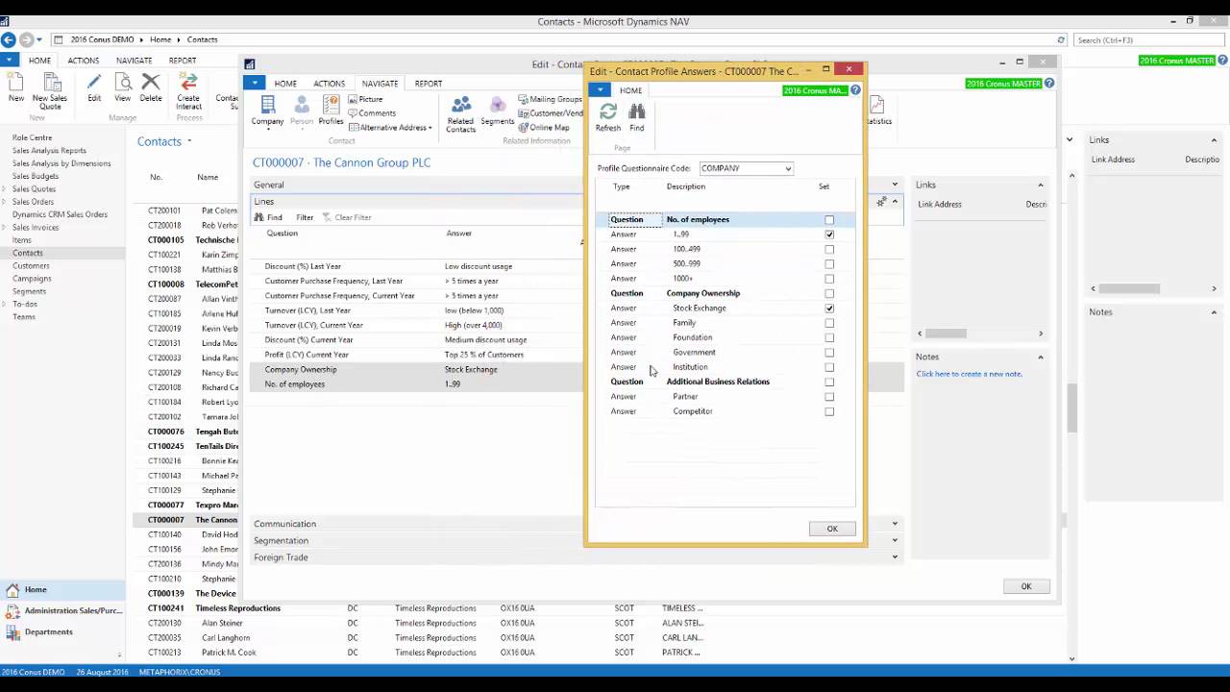1230x692 pixels.
Task: Open help icon in Profile Answers window
Action: pyautogui.click(x=855, y=90)
